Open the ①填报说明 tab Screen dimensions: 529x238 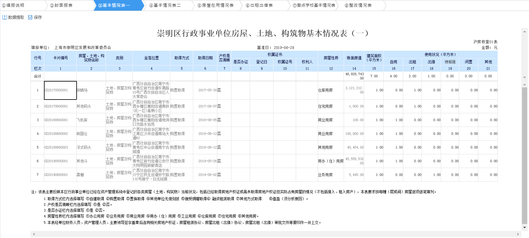pyautogui.click(x=13, y=5)
